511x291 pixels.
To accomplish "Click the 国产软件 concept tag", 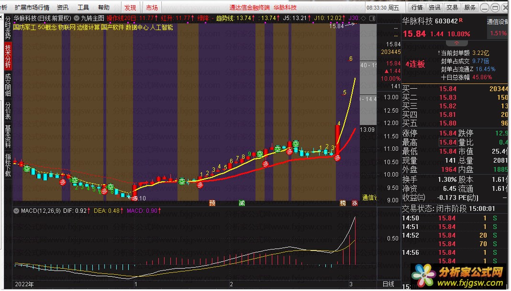I will coord(112,27).
